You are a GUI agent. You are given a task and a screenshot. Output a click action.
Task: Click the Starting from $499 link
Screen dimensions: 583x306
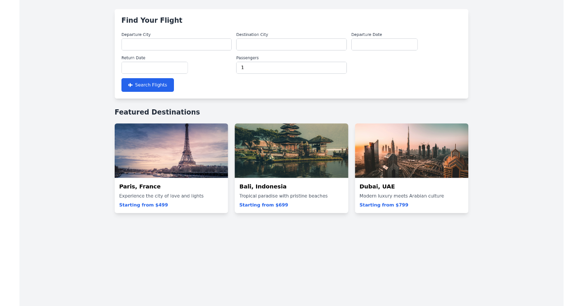143,204
